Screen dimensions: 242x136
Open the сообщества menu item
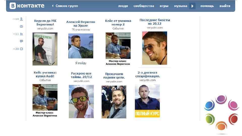coord(144,6)
